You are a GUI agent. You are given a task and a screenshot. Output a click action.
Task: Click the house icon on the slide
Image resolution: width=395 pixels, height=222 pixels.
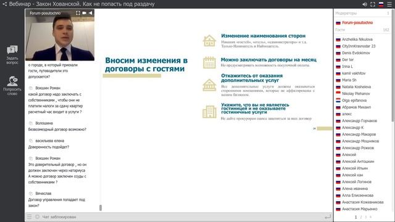(x=209, y=41)
